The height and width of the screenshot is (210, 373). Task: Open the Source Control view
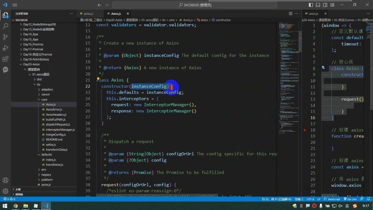pyautogui.click(x=5, y=37)
